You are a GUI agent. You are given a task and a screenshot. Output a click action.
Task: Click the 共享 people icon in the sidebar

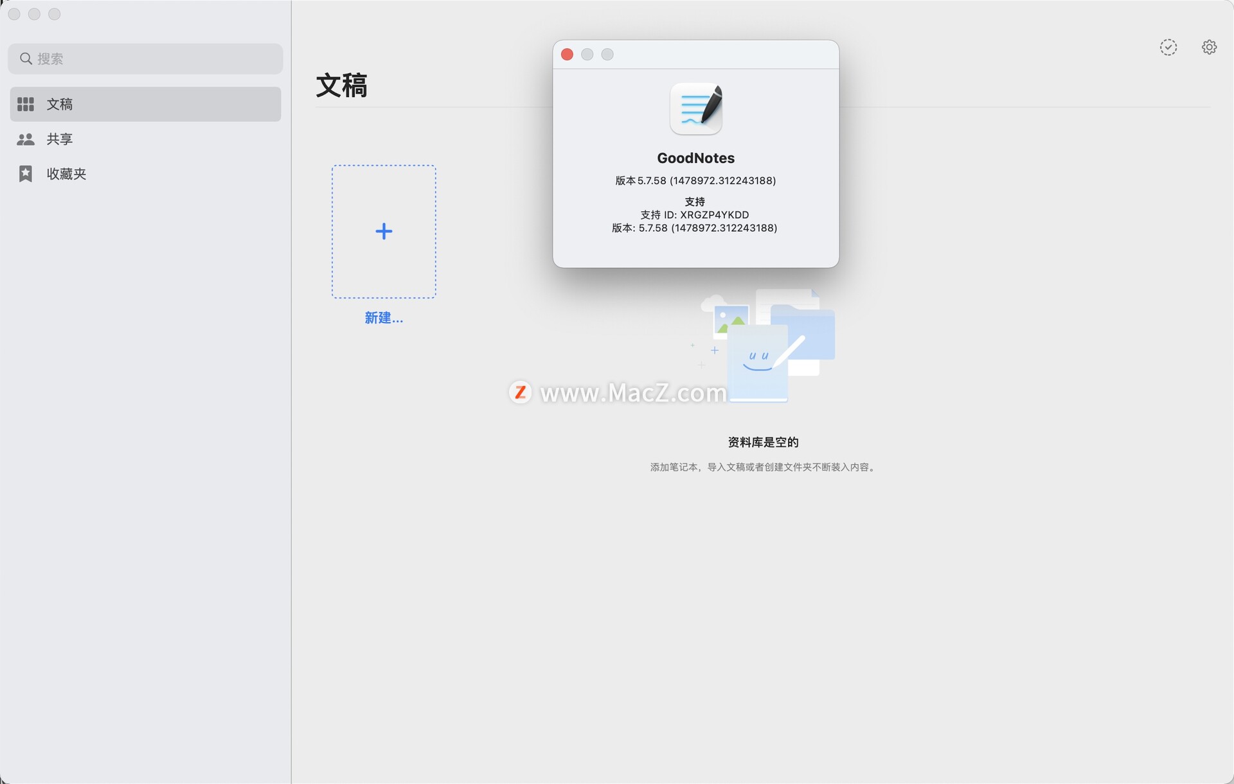26,139
